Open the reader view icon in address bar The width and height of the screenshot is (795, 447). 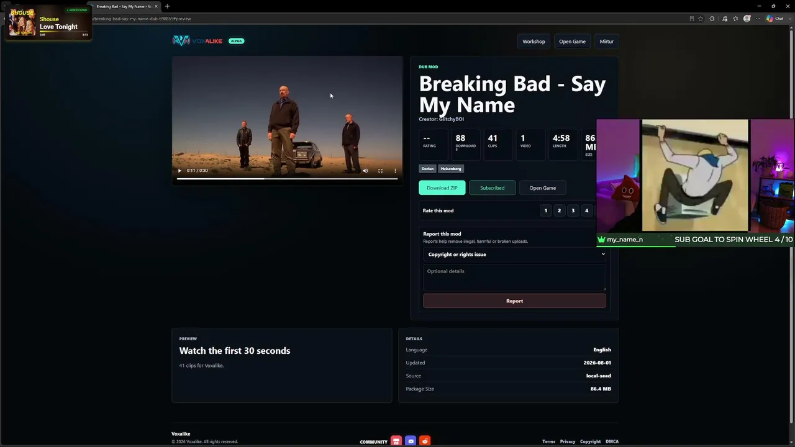point(692,19)
